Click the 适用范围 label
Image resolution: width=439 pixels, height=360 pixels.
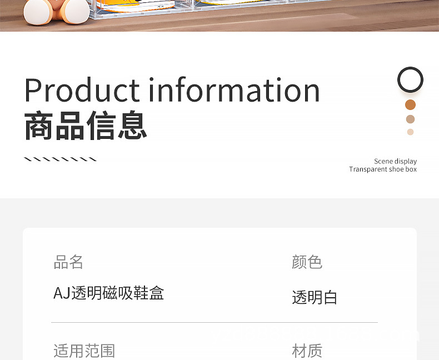coord(84,351)
